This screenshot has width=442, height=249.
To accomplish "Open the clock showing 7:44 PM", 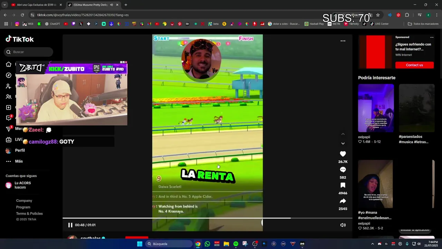I will [x=432, y=244].
